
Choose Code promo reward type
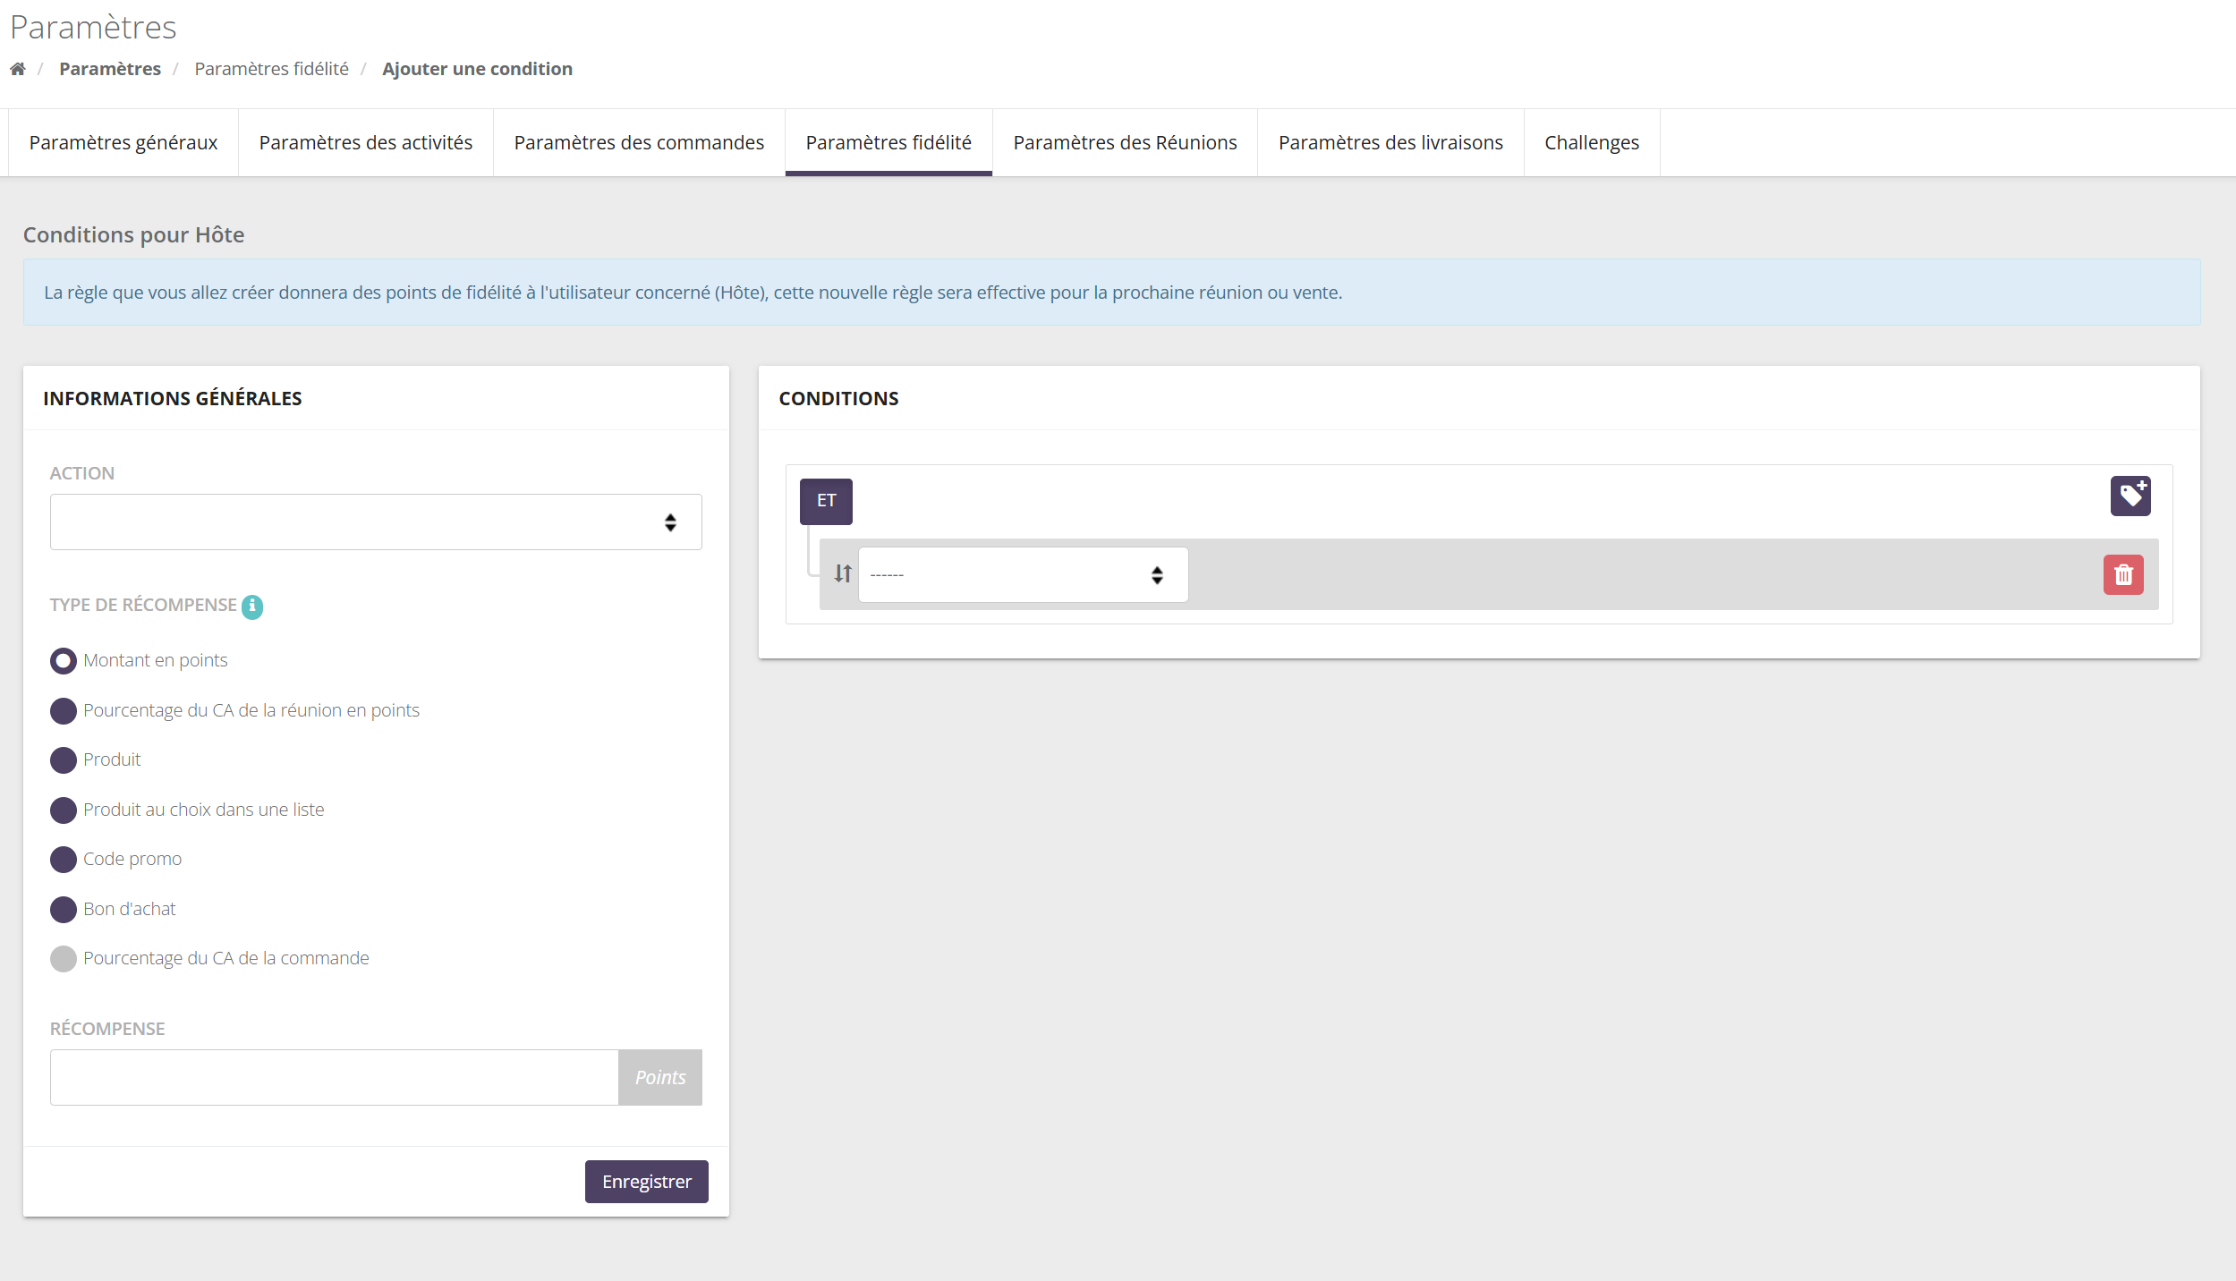click(64, 860)
